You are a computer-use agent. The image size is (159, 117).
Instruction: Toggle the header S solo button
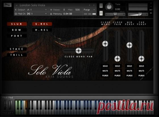[101, 6]
